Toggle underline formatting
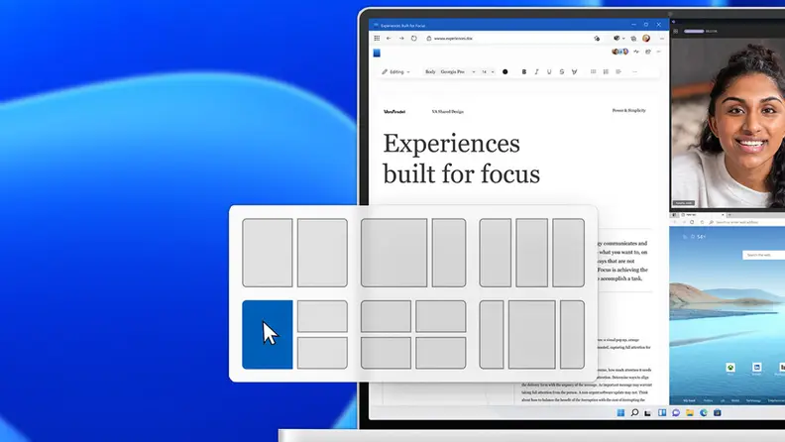Screen dimensions: 785x442 pyautogui.click(x=549, y=72)
